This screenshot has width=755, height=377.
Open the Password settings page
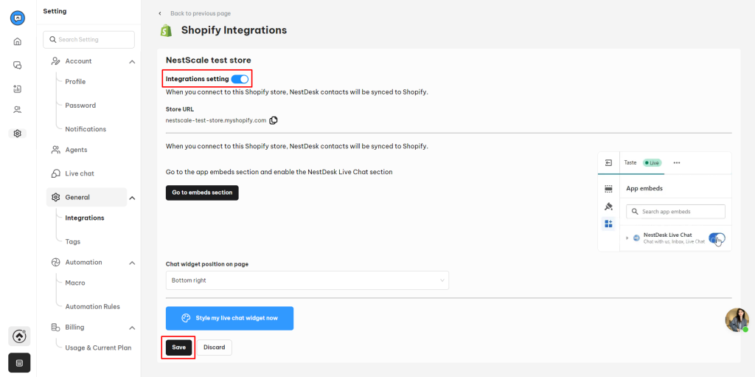pos(80,106)
